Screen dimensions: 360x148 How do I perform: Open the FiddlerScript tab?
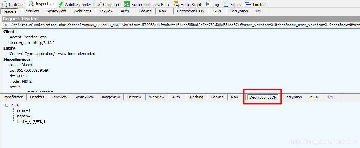pyautogui.click(x=187, y=5)
